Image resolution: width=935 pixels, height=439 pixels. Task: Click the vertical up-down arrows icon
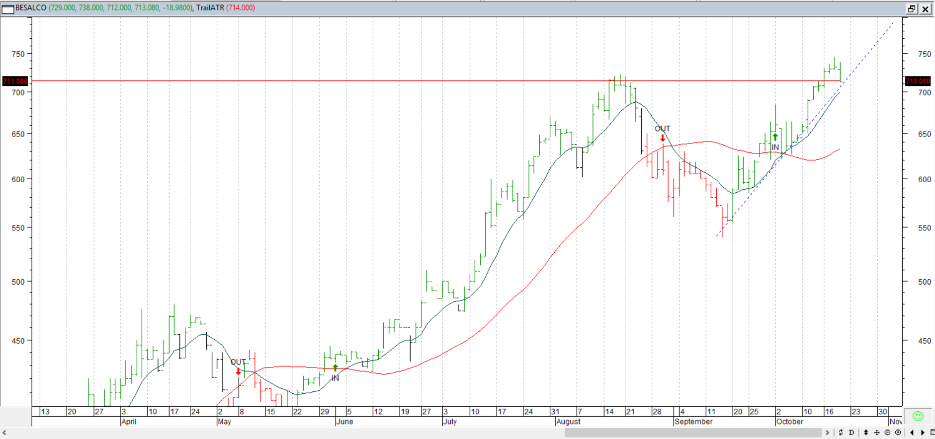(x=866, y=433)
